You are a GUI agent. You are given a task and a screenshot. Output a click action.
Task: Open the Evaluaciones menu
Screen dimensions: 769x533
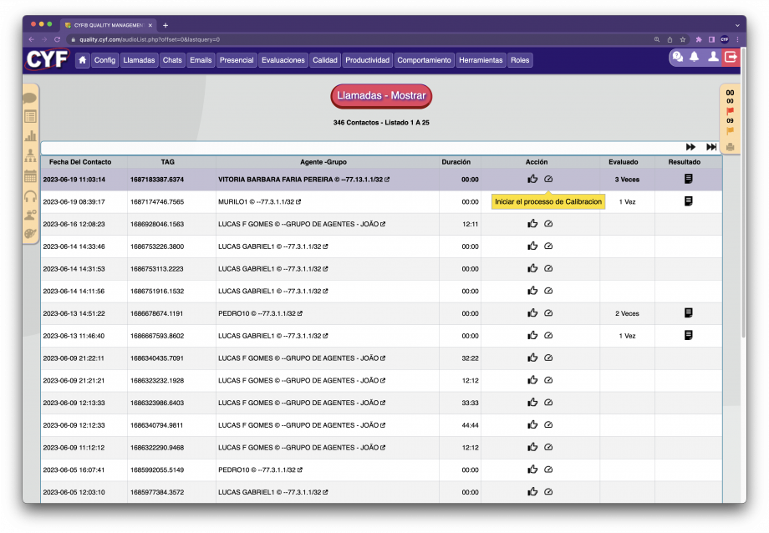click(x=283, y=60)
